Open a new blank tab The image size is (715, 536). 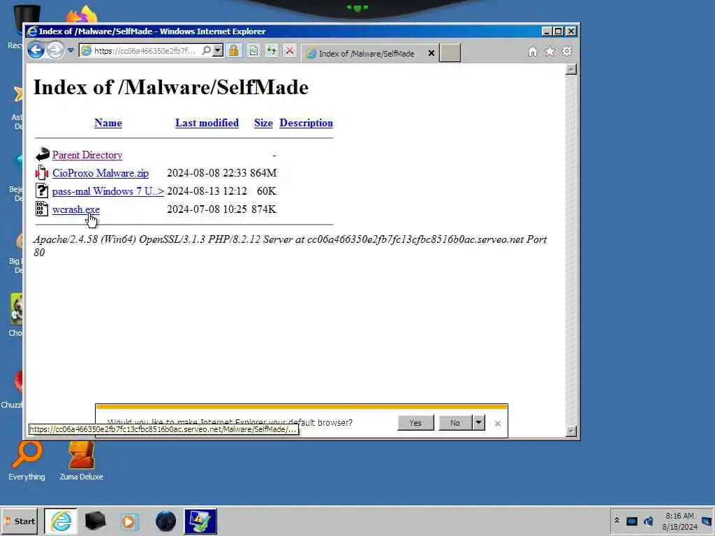point(450,53)
